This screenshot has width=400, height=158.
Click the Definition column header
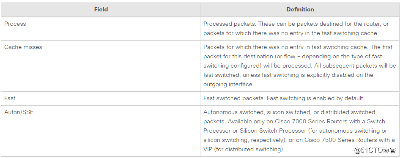(300, 10)
